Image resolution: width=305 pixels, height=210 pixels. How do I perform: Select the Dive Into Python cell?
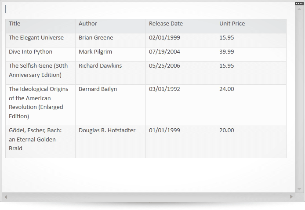(40, 54)
